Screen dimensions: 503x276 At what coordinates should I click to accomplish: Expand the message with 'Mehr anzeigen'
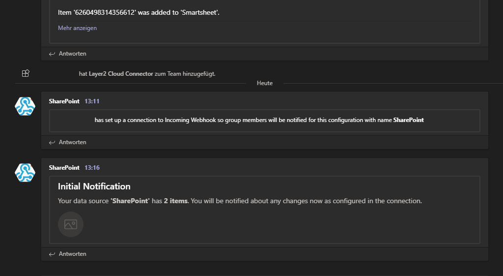click(x=77, y=28)
